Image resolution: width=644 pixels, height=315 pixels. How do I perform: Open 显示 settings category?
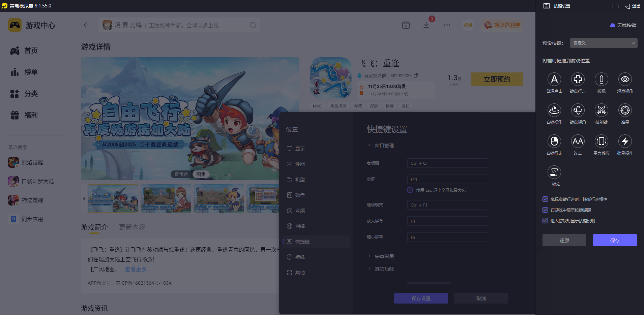tap(316, 149)
